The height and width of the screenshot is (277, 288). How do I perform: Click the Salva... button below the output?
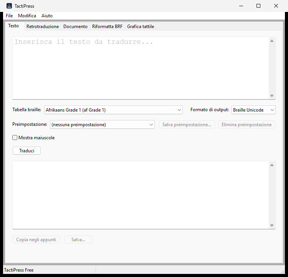coord(78,240)
